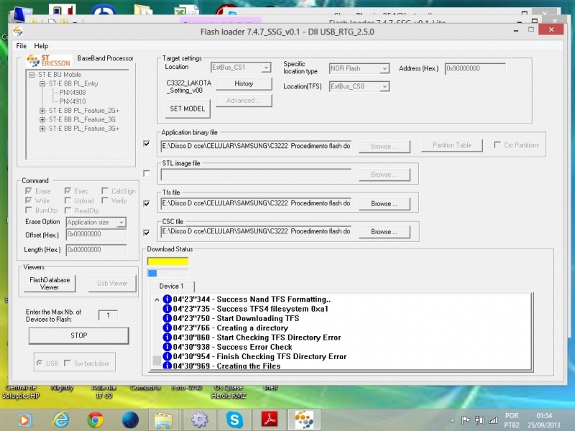This screenshot has width=575, height=431.
Task: Click the History button
Action: tap(244, 83)
